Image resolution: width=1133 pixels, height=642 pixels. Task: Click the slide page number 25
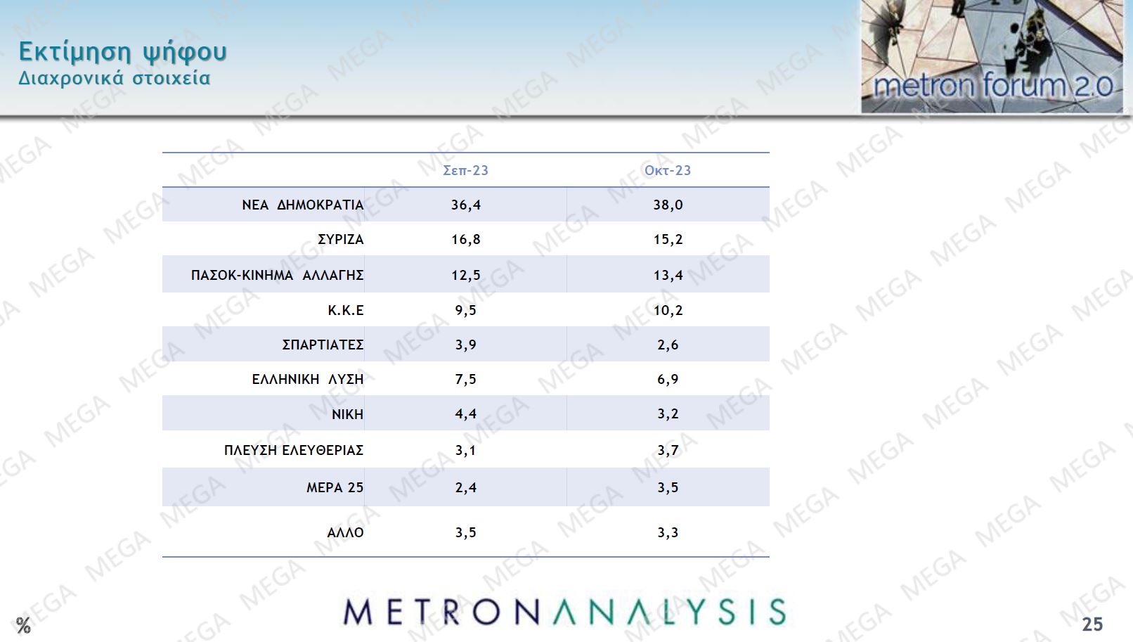pos(1092,624)
